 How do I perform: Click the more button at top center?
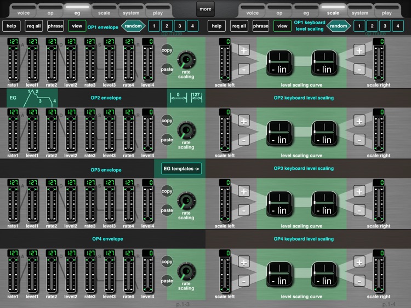pos(205,9)
